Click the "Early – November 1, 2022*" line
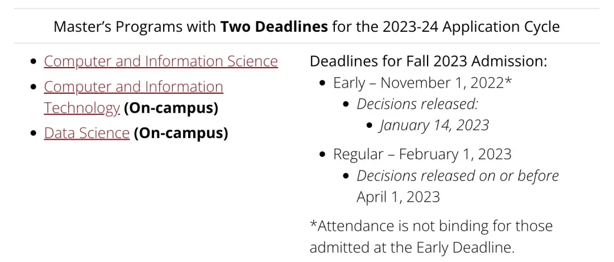 tap(422, 83)
